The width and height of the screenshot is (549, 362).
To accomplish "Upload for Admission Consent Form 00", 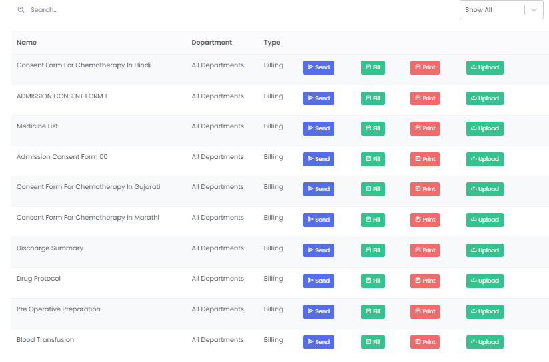I will click(484, 159).
